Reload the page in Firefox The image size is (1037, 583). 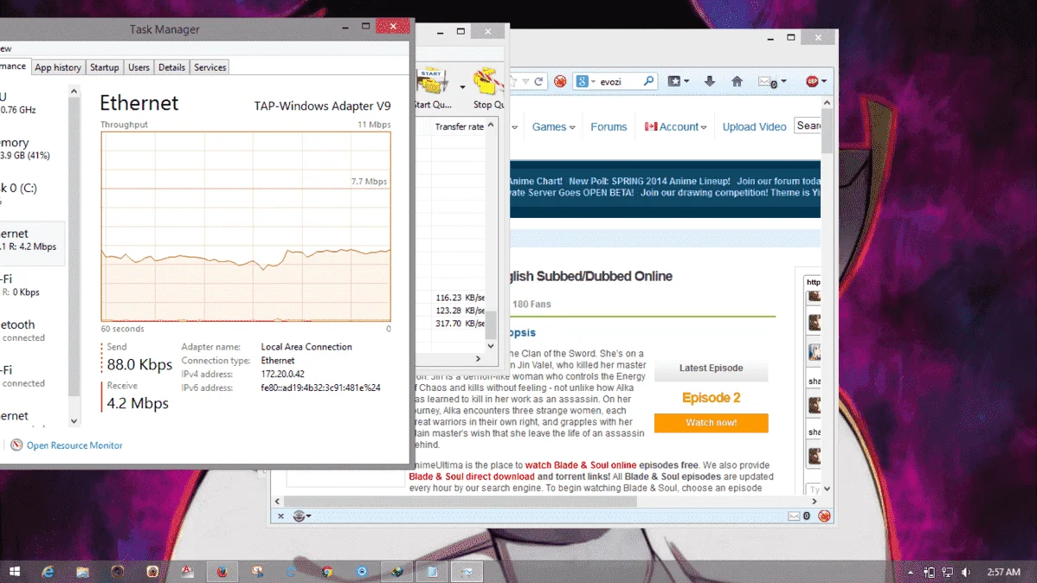pos(538,81)
